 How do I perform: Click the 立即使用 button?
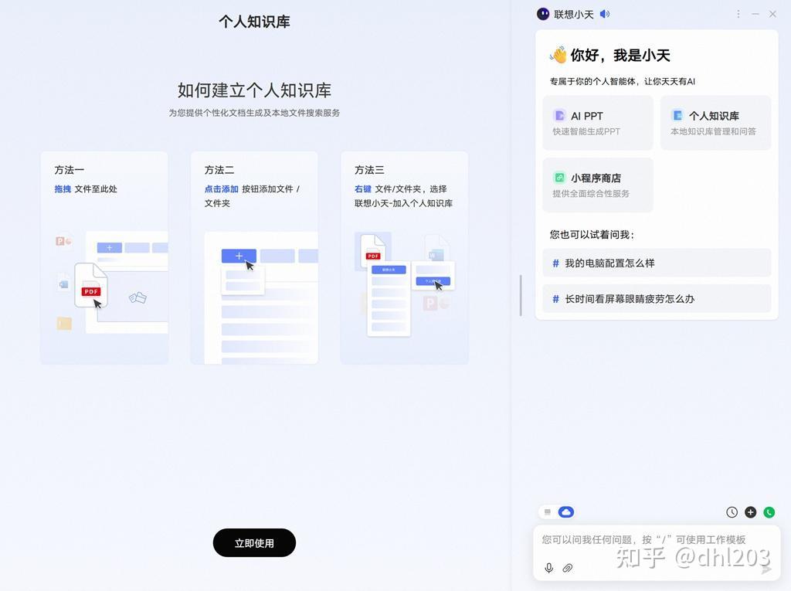[x=254, y=543]
